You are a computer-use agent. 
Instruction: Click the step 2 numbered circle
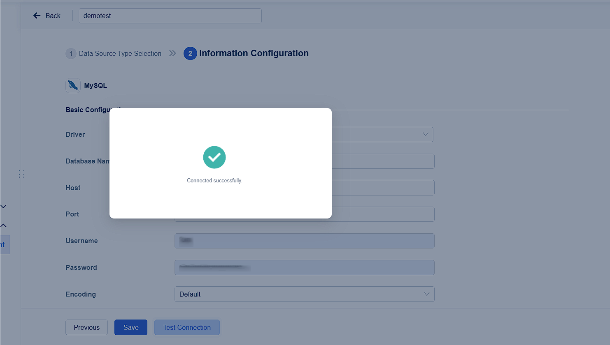coord(190,53)
